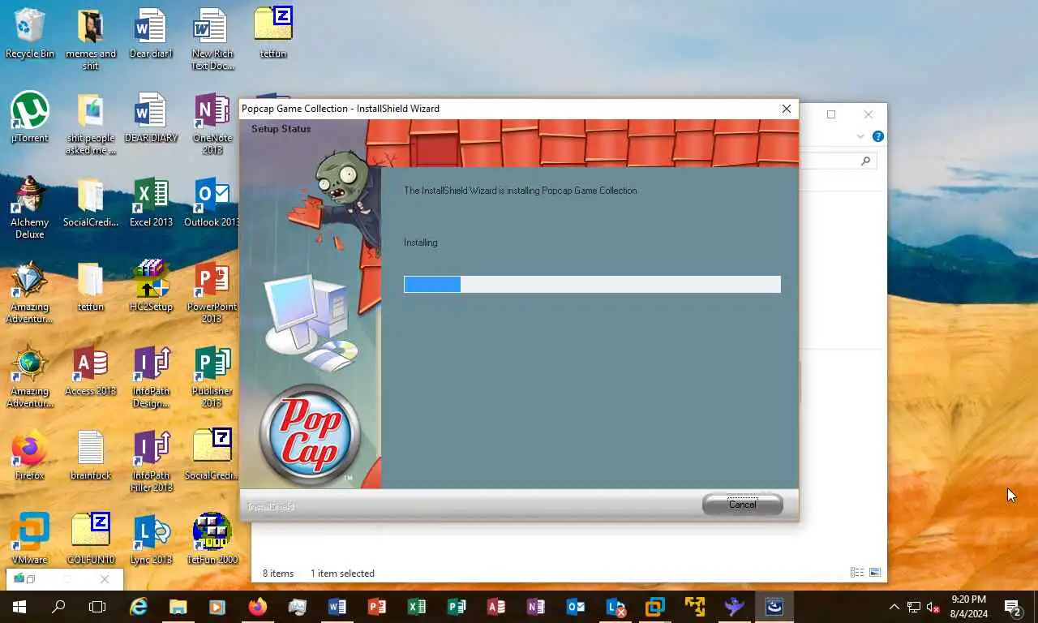This screenshot has height=623, width=1038.
Task: Select the Lync 2013 desktop shortcut
Action: click(x=151, y=539)
